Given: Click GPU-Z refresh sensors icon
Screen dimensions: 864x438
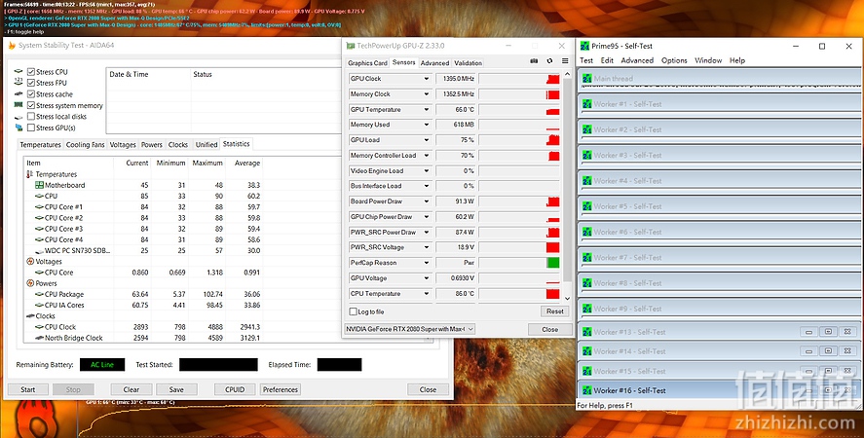Looking at the screenshot, I should [549, 61].
